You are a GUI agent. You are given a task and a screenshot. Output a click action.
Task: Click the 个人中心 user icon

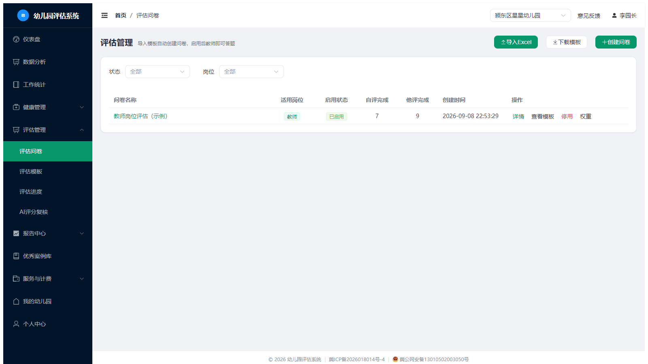(x=16, y=324)
